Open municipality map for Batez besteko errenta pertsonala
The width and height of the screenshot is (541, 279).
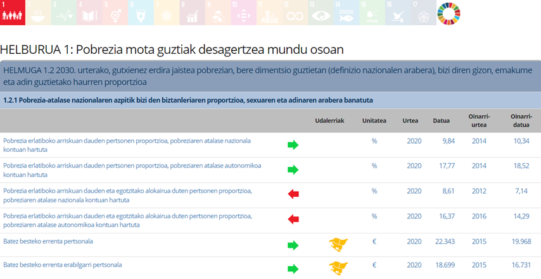(338, 245)
